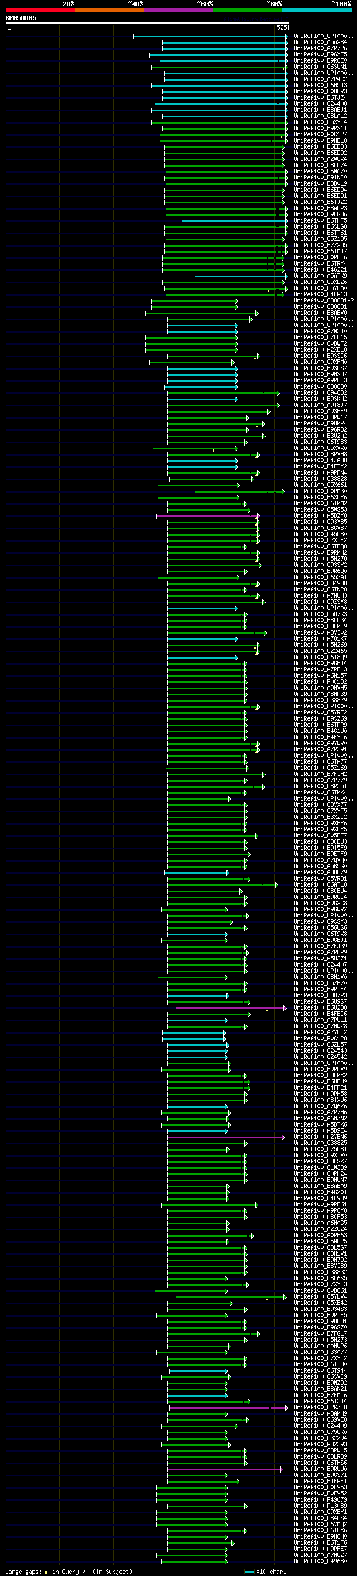Click the cyan ~100% identity color band

point(317,10)
